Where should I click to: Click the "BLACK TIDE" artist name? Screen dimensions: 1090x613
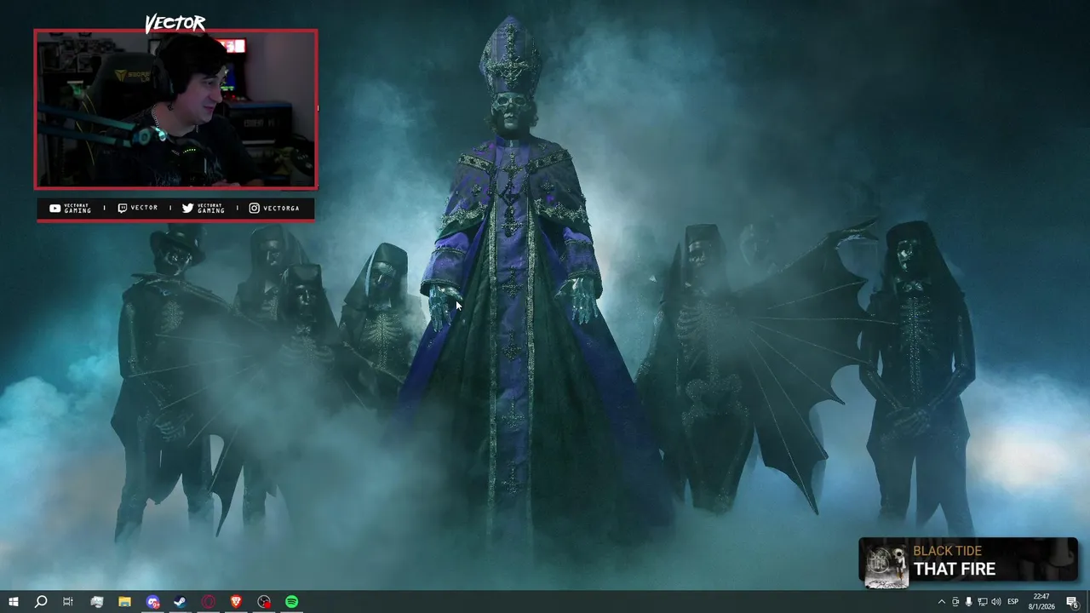947,551
